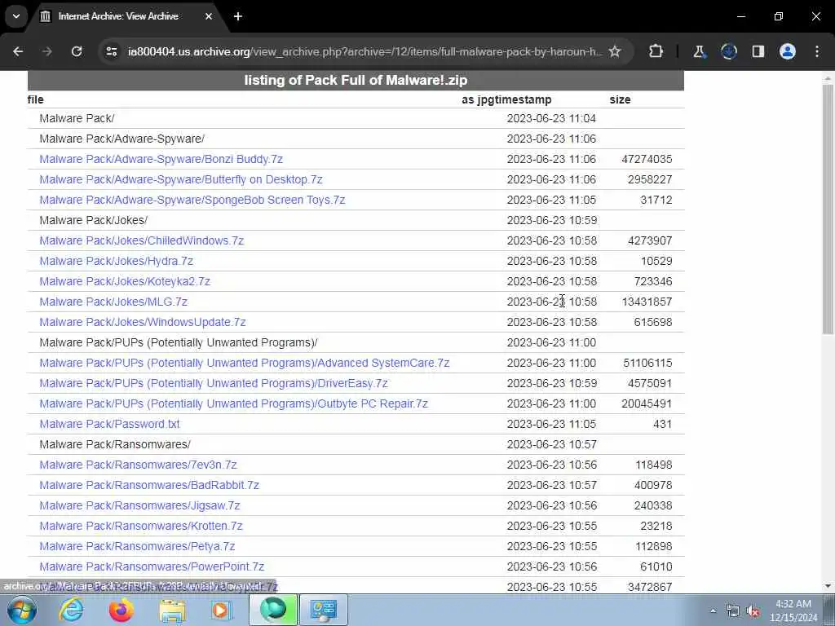Open the profile avatar menu

pos(788,51)
